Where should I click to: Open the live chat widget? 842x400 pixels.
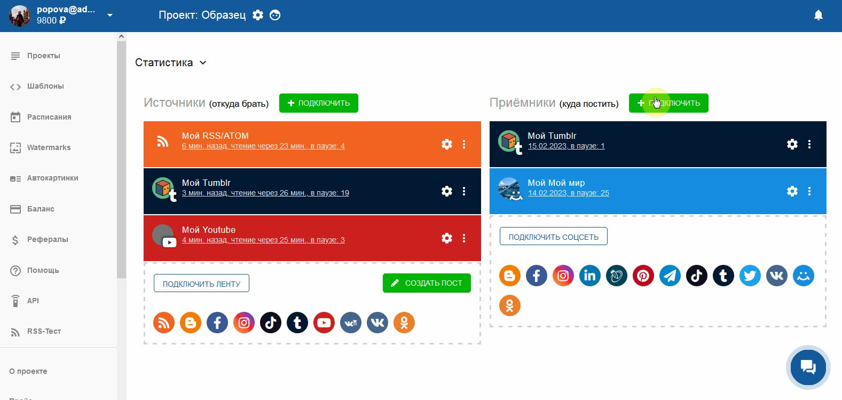(808, 367)
